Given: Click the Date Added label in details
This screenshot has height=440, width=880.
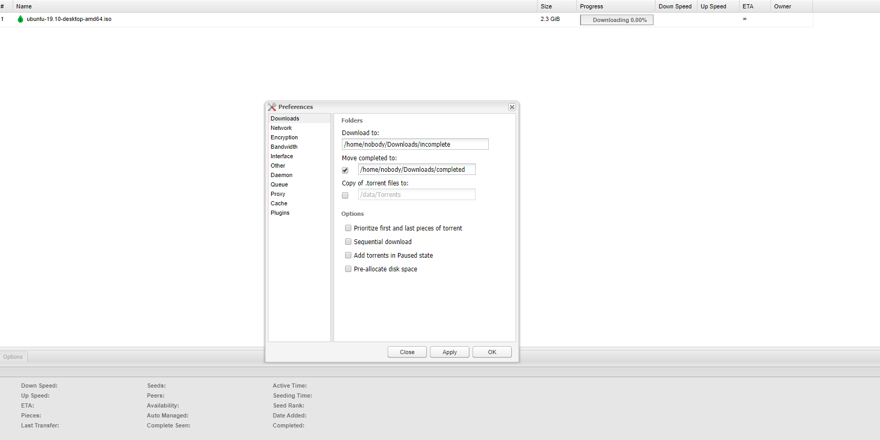Looking at the screenshot, I should pos(289,415).
